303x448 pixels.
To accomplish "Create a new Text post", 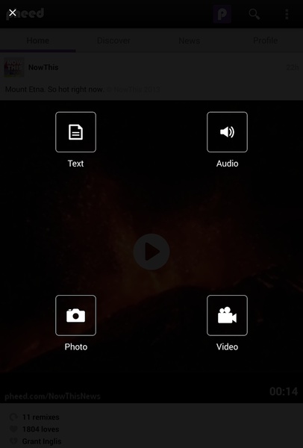I will coord(75,132).
